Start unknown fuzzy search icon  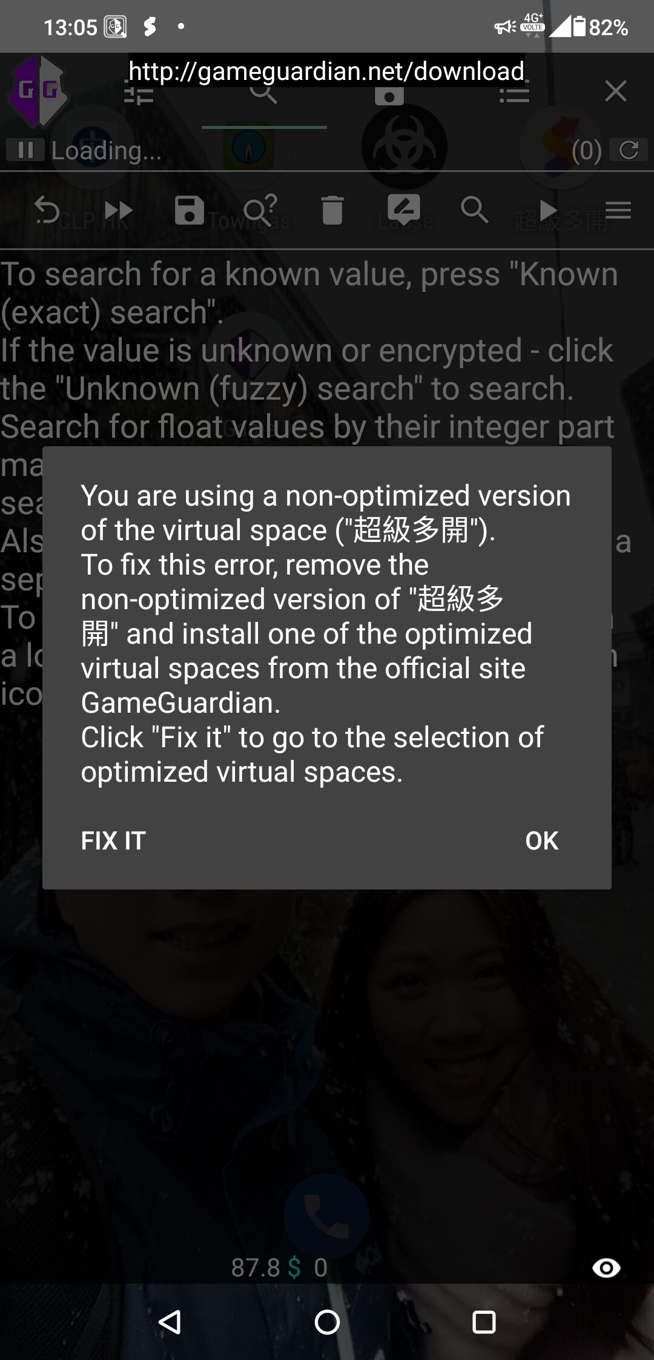(260, 210)
